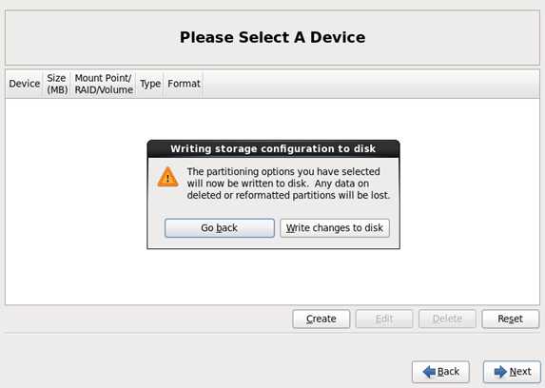Click the empty header area right of Format
545x388 pixels.
click(371, 84)
